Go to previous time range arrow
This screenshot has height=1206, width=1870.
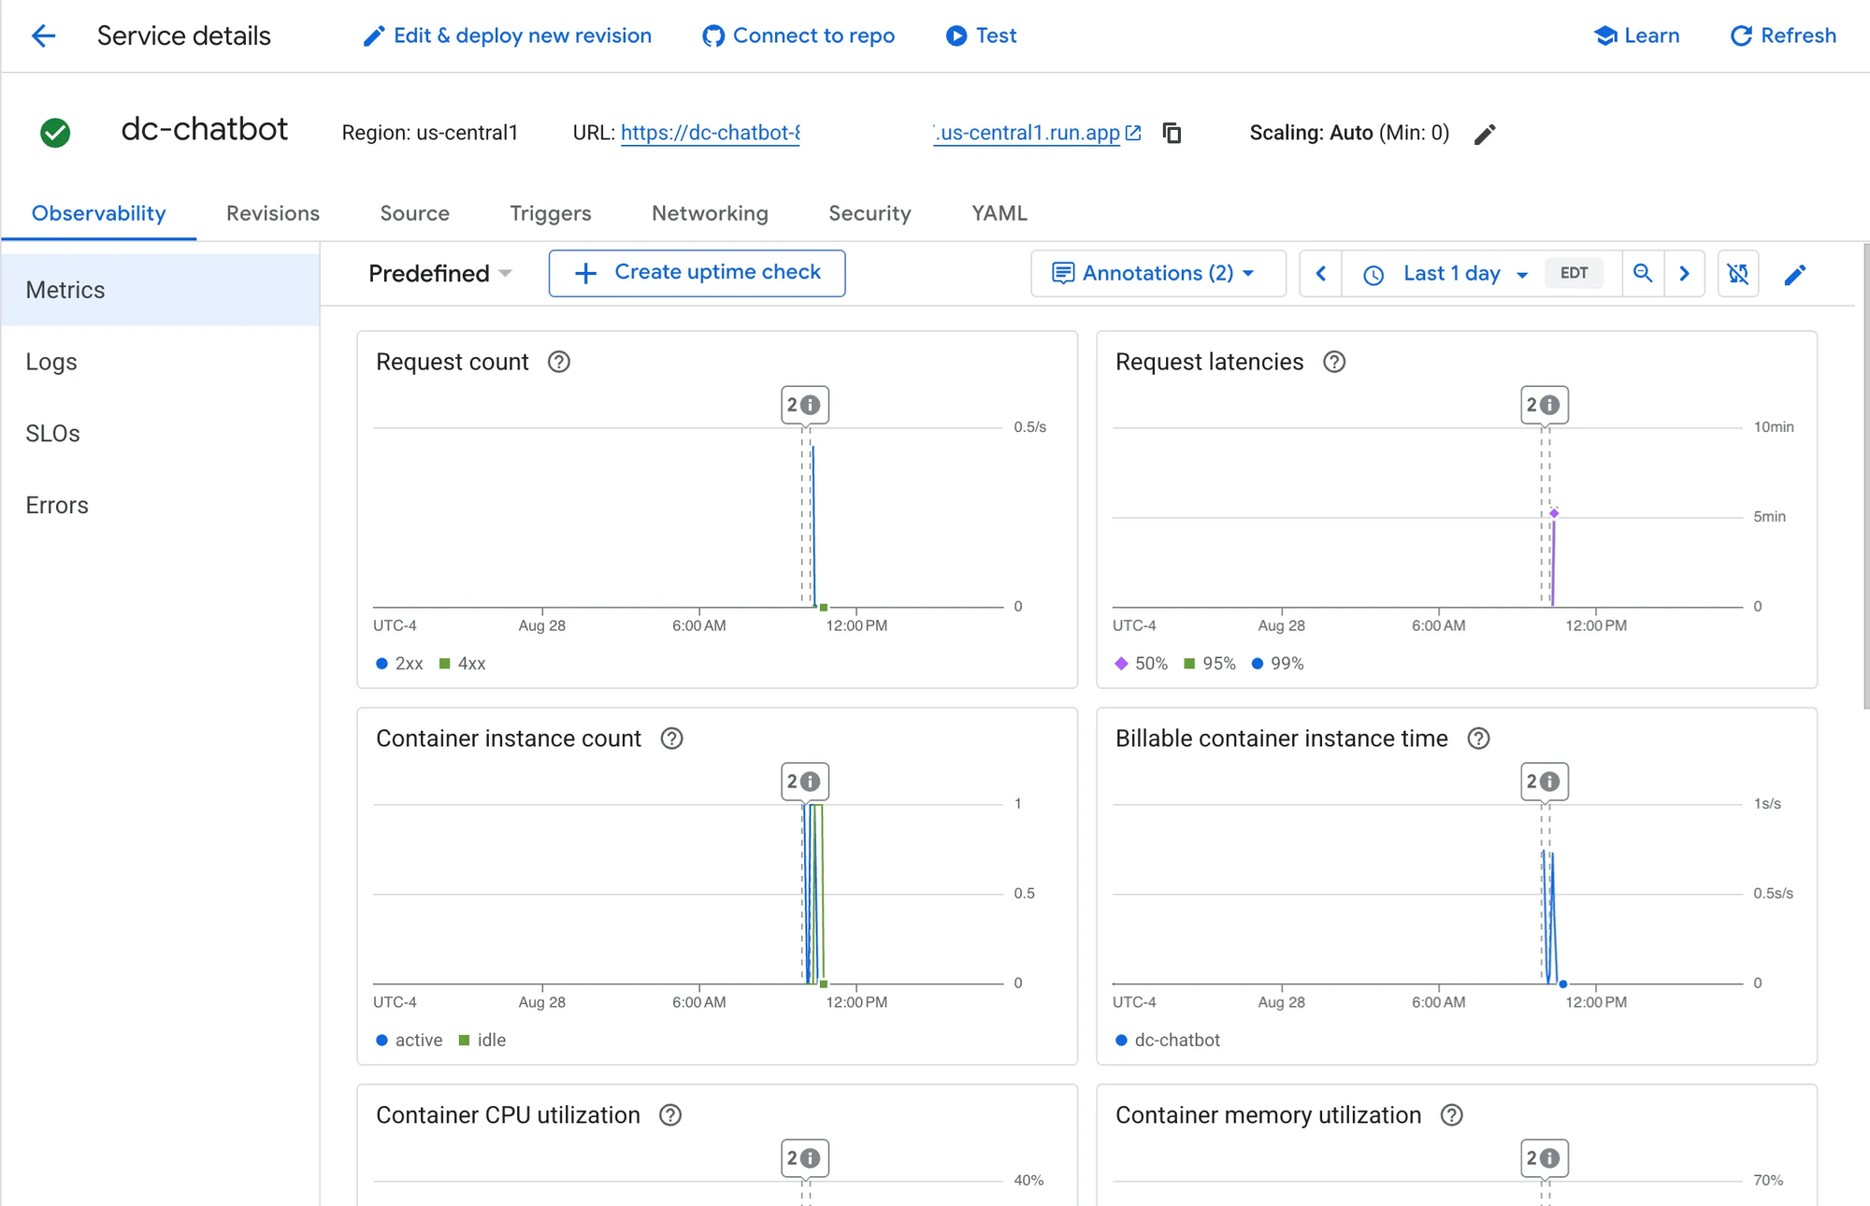pos(1321,273)
